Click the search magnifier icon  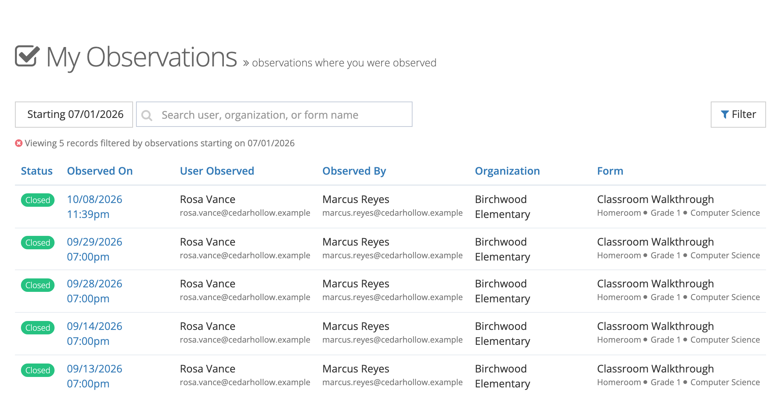coord(147,115)
